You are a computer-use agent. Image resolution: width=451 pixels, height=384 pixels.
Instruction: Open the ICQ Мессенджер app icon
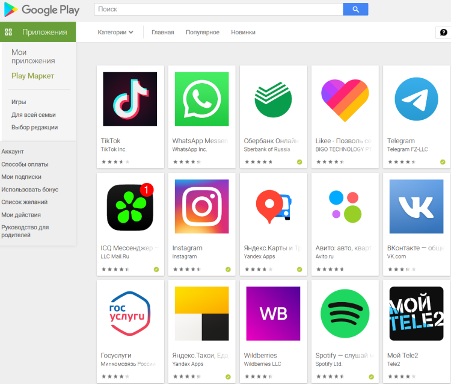click(130, 207)
